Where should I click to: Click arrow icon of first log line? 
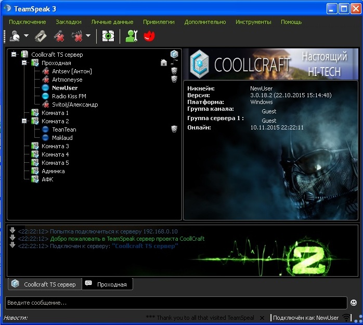(12, 230)
